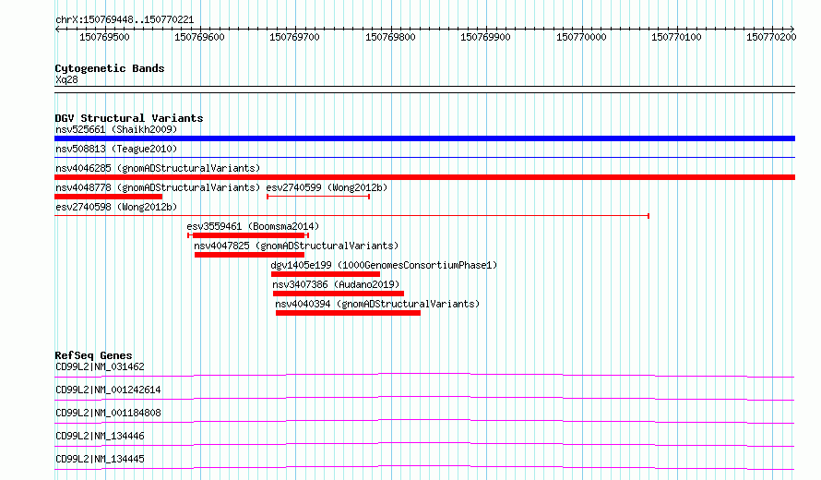Click the esv2740599 thin red span

318,197
